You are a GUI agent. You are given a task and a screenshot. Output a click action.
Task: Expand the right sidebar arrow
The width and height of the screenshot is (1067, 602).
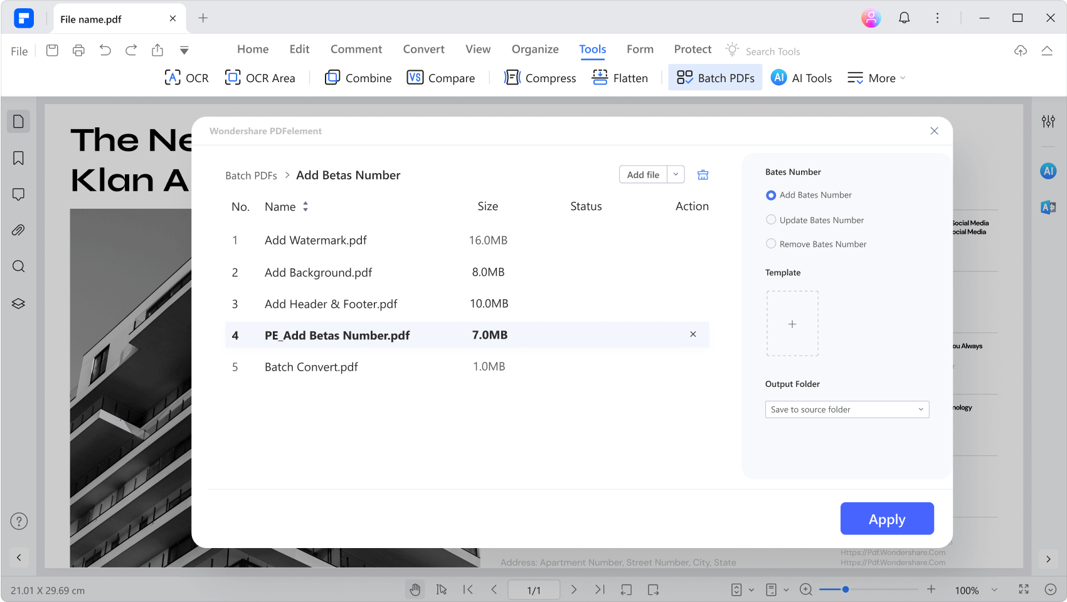pos(1048,559)
